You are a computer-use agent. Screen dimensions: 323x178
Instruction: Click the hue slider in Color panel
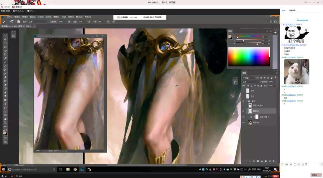coord(249,36)
